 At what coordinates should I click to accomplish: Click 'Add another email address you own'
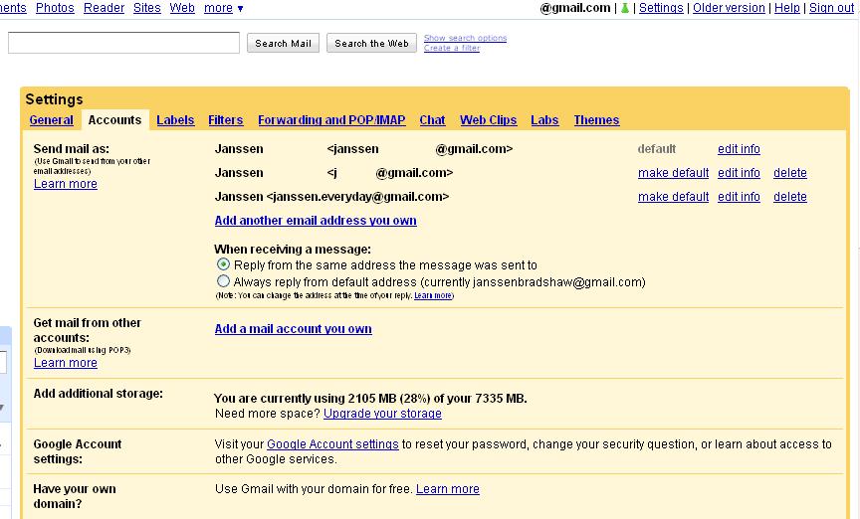click(316, 221)
